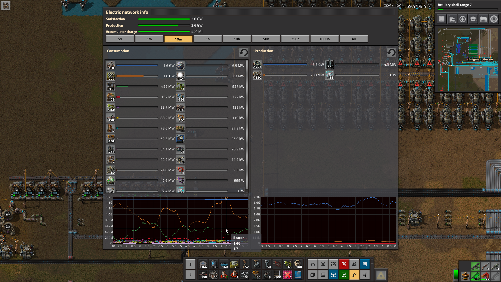
Task: Pick assembling machine quickbar slot 45
Action: pos(234,264)
